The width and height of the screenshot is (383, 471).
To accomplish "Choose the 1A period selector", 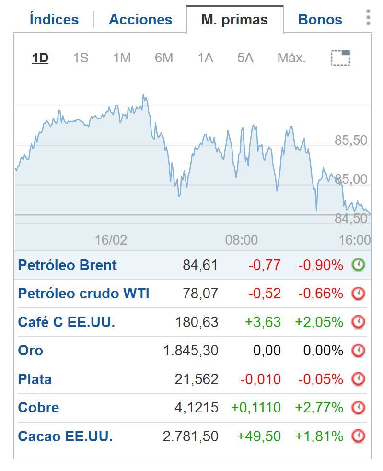I will tap(205, 59).
